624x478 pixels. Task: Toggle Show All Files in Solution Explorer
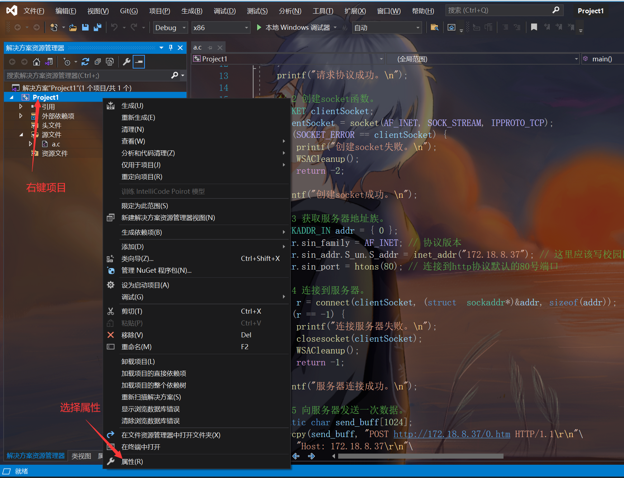(110, 62)
